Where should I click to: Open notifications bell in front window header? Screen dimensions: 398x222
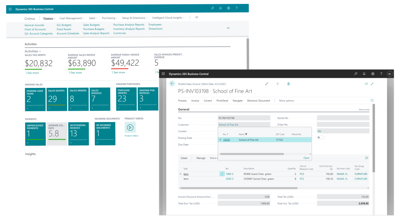pos(364,73)
